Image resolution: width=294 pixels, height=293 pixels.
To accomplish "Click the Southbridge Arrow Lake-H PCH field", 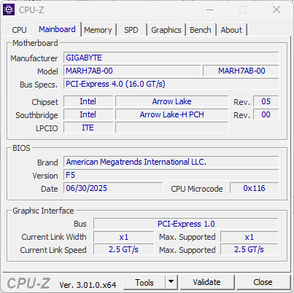I will [x=172, y=114].
